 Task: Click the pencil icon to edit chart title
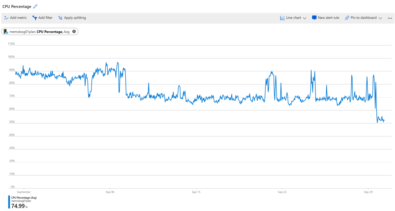35,7
